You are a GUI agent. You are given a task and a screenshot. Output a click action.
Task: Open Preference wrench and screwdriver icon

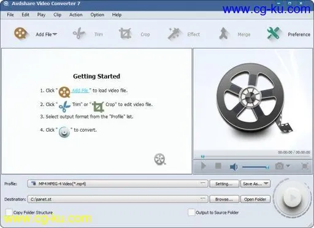(x=274, y=33)
